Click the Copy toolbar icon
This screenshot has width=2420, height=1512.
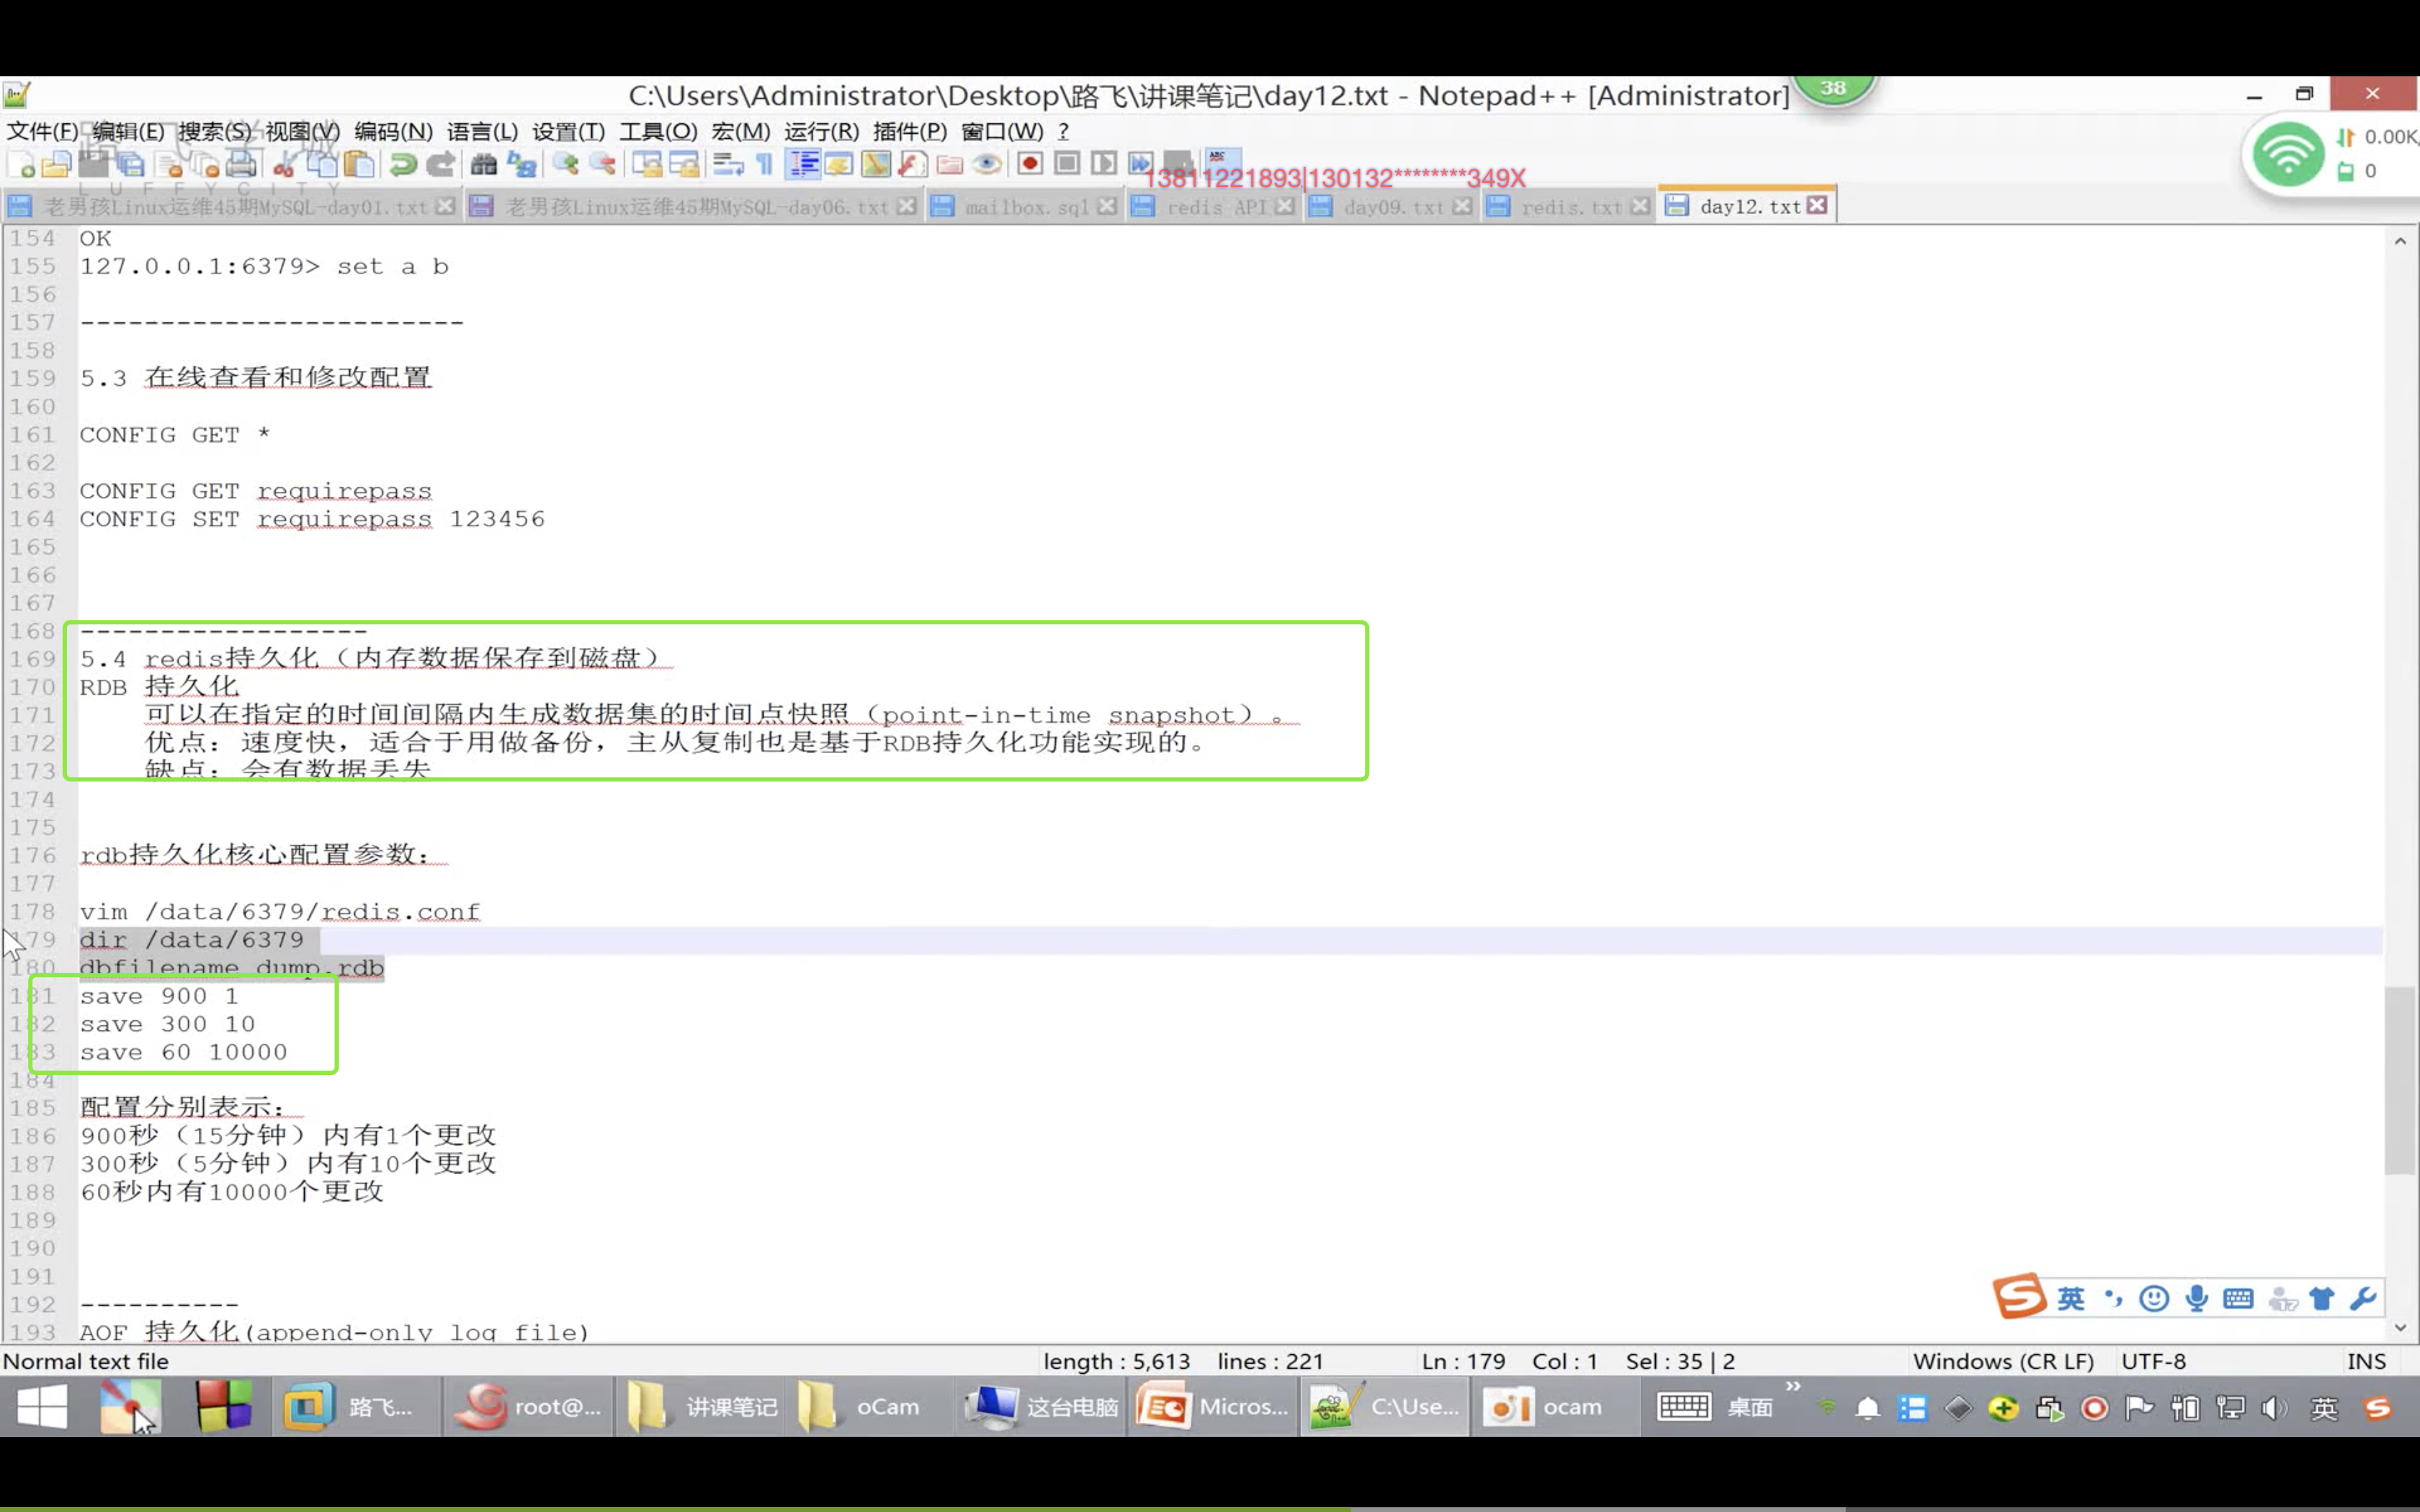(x=321, y=164)
